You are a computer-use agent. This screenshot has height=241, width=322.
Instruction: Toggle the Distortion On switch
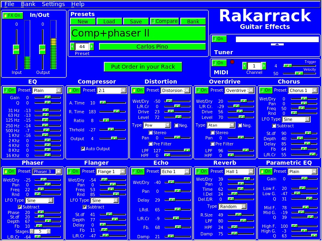point(138,90)
